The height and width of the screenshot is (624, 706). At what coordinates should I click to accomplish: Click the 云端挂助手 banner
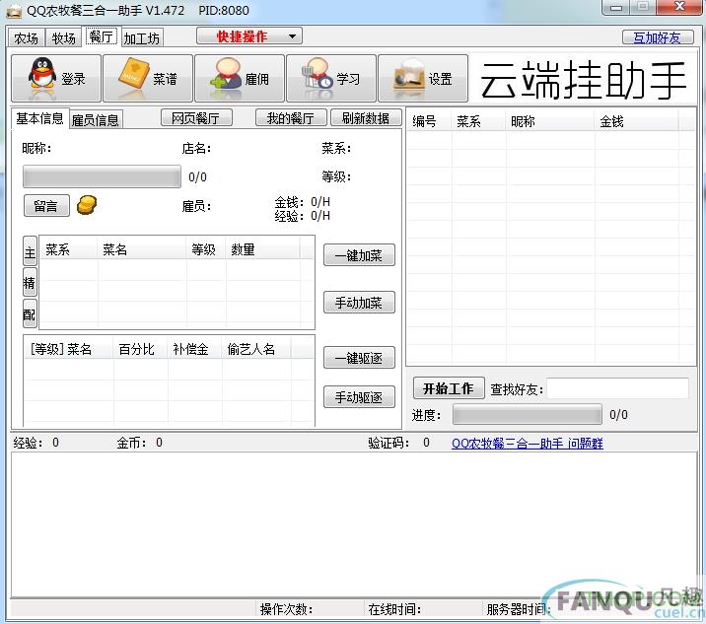click(583, 80)
